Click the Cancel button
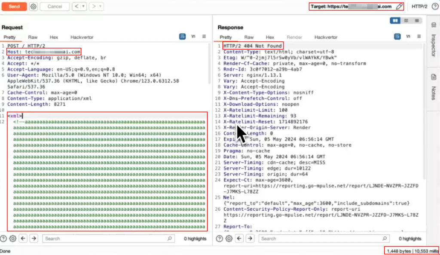The height and width of the screenshot is (255, 440). point(55,6)
